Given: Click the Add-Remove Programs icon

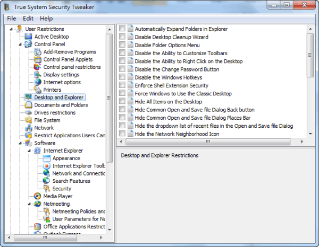Looking at the screenshot, I should (37, 52).
